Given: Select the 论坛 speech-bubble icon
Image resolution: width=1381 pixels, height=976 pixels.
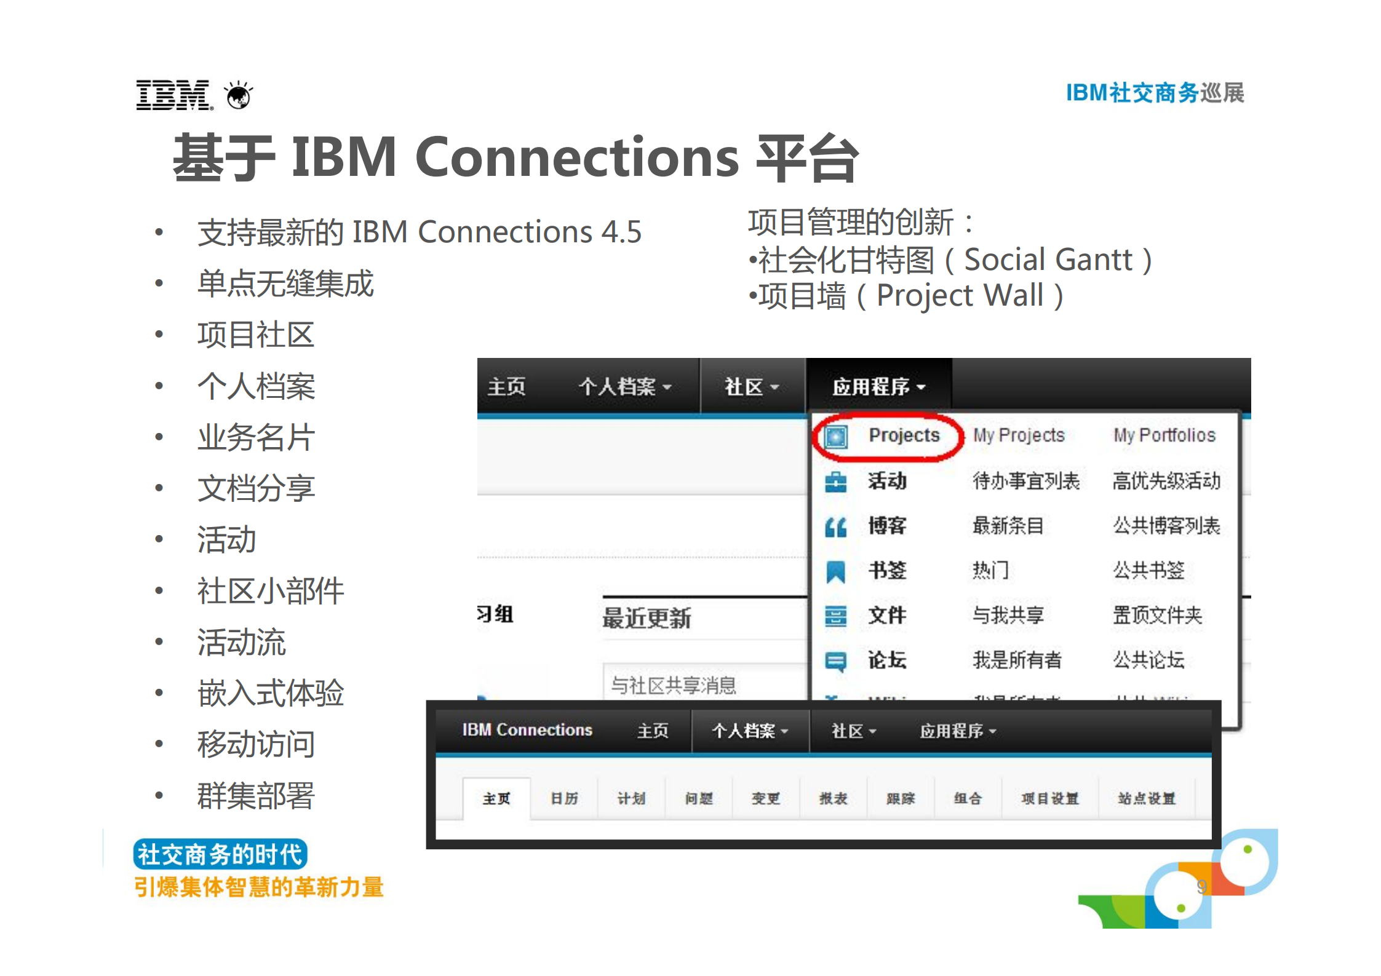Looking at the screenshot, I should 835,660.
